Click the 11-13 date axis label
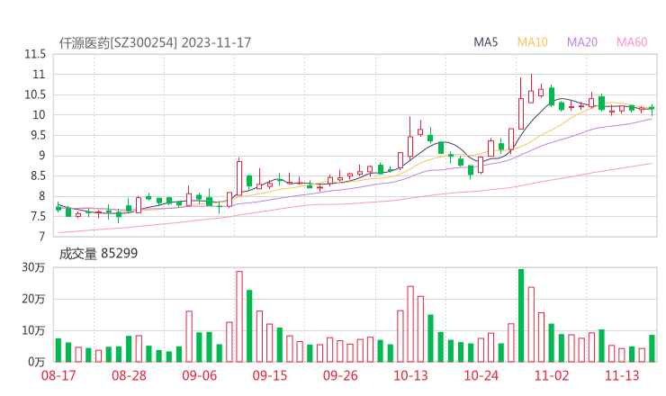Image resolution: width=666 pixels, height=396 pixels. [622, 375]
